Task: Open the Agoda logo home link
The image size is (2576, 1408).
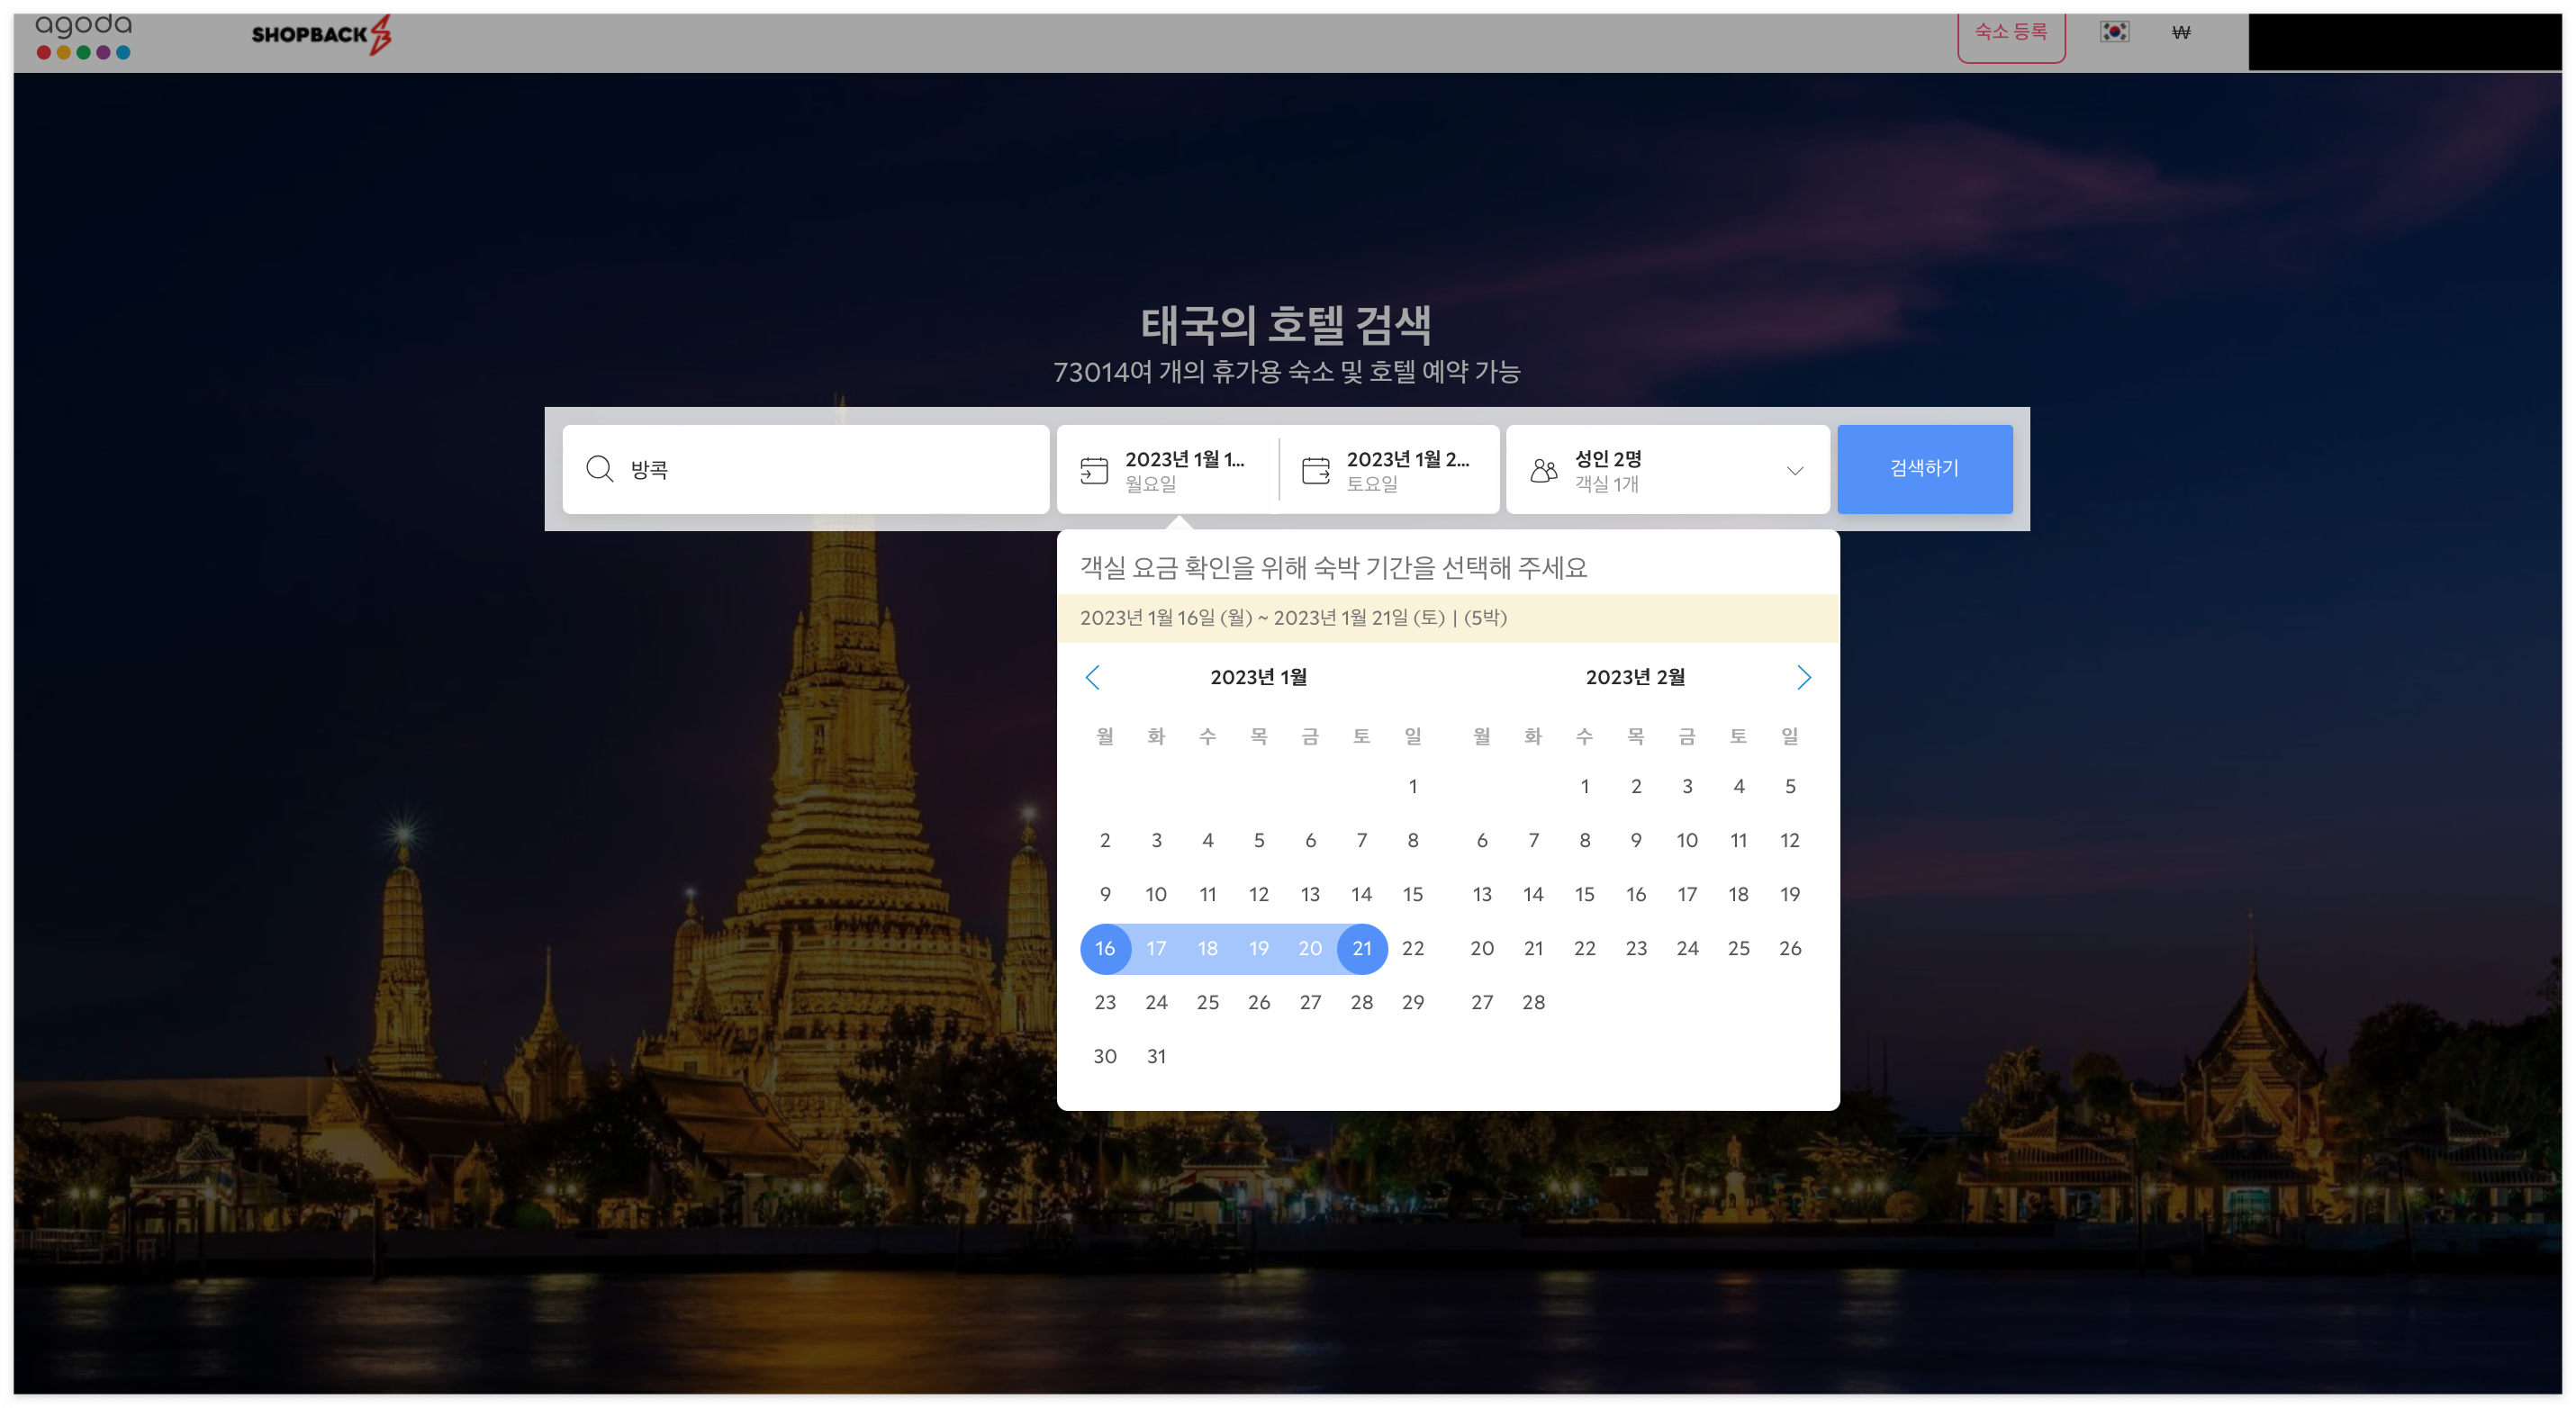Action: click(x=83, y=36)
